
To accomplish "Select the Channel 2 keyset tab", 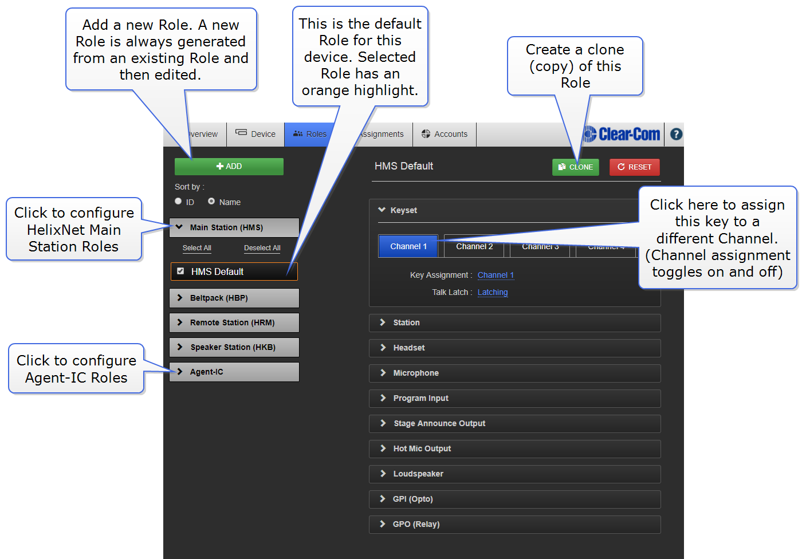I will pyautogui.click(x=474, y=247).
